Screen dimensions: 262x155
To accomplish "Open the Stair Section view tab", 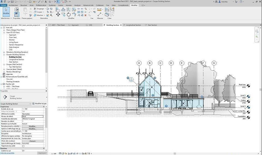I will [x=152, y=25].
